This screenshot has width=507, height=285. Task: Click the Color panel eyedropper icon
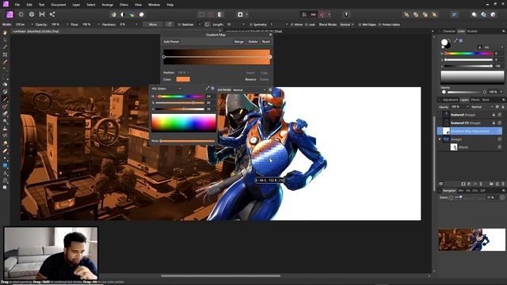pyautogui.click(x=456, y=40)
